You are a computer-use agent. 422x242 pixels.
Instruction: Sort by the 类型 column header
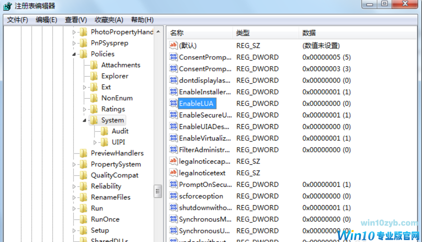point(266,33)
